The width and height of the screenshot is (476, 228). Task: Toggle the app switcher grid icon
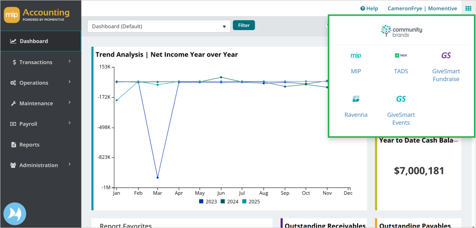(x=468, y=8)
